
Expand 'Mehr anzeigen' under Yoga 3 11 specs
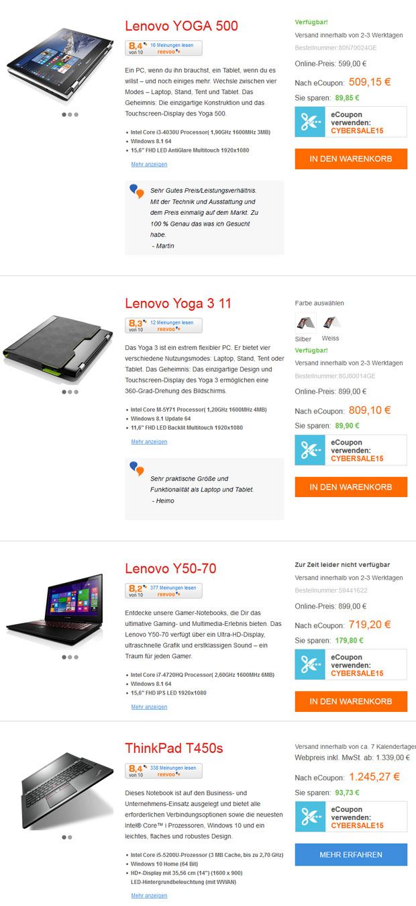coord(149,441)
